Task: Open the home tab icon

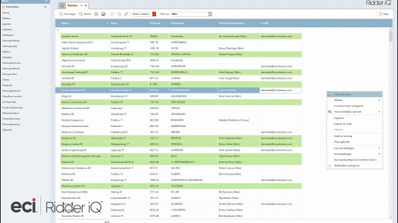Action: pyautogui.click(x=62, y=6)
